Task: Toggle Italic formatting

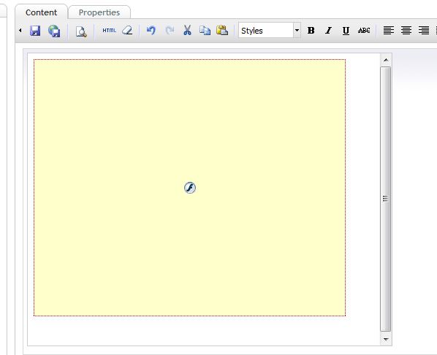Action: pyautogui.click(x=329, y=31)
